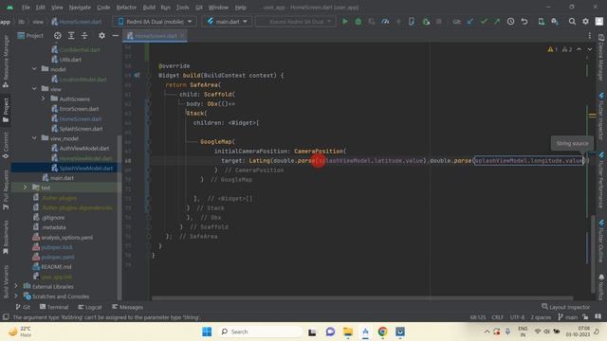Open the File menu
607x341 pixels.
pyautogui.click(x=26, y=8)
